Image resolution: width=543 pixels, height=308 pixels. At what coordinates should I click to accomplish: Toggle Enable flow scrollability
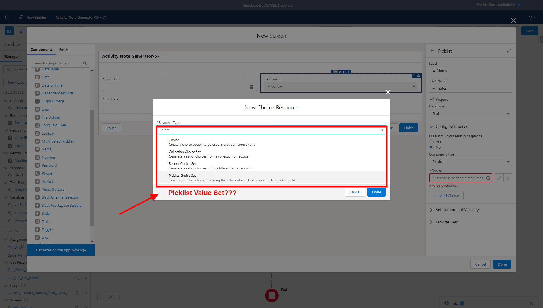tap(520, 5)
